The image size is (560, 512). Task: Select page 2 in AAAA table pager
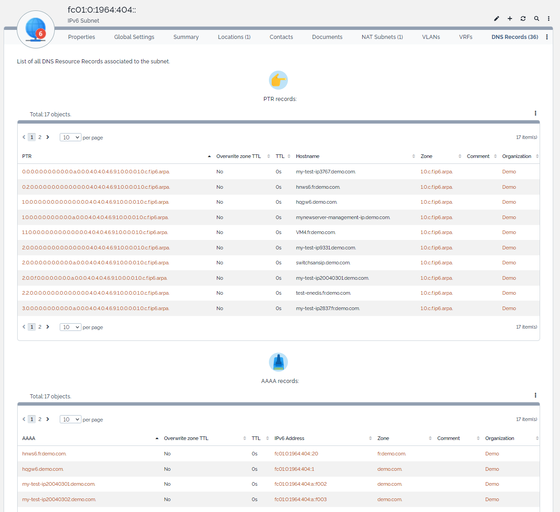click(x=40, y=419)
